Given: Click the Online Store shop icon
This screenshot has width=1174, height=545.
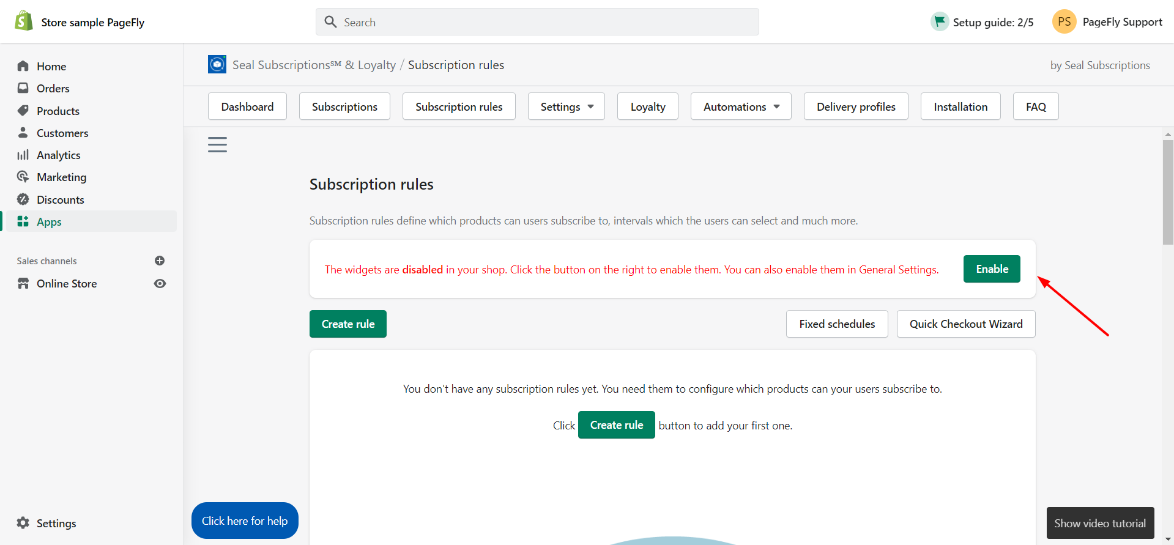Looking at the screenshot, I should pos(23,283).
